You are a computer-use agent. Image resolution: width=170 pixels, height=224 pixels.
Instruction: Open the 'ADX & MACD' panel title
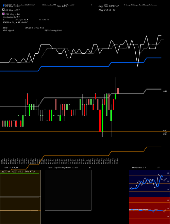pos(11,168)
